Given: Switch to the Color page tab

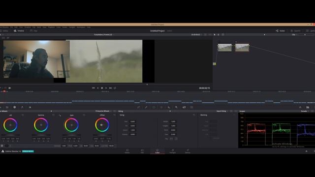Looking at the screenshot, I should pos(157,151).
